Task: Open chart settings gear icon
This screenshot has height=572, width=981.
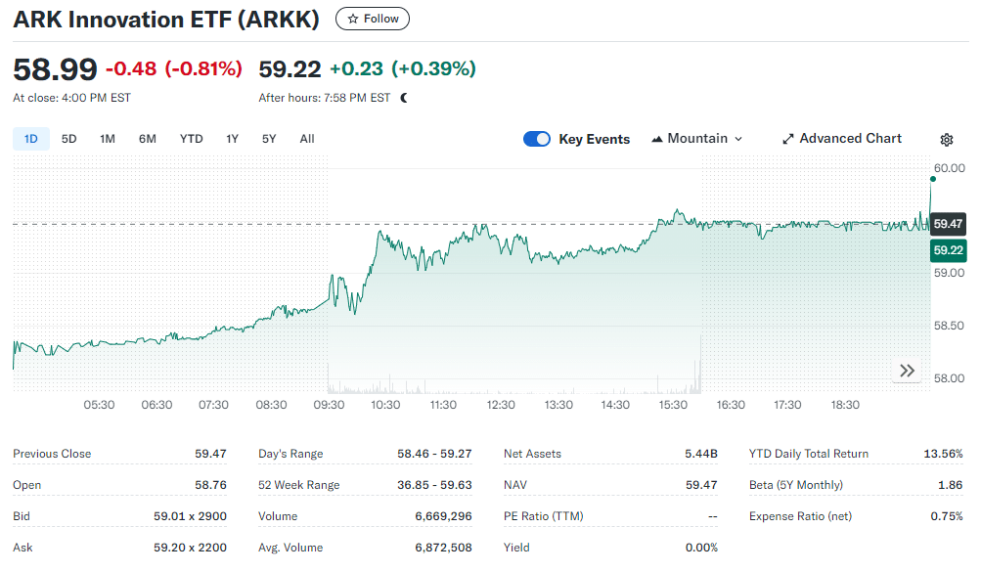Action: click(x=947, y=140)
